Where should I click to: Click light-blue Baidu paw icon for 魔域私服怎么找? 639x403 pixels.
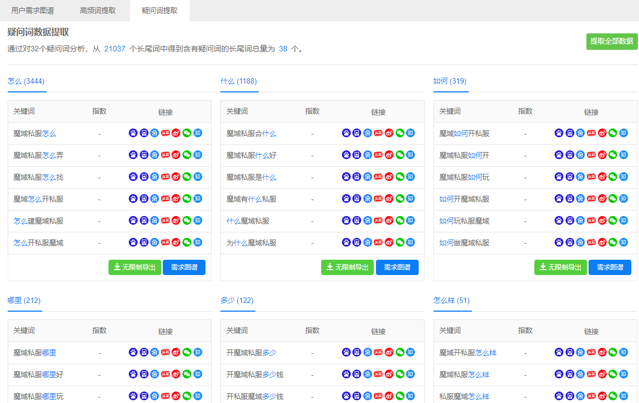point(155,177)
